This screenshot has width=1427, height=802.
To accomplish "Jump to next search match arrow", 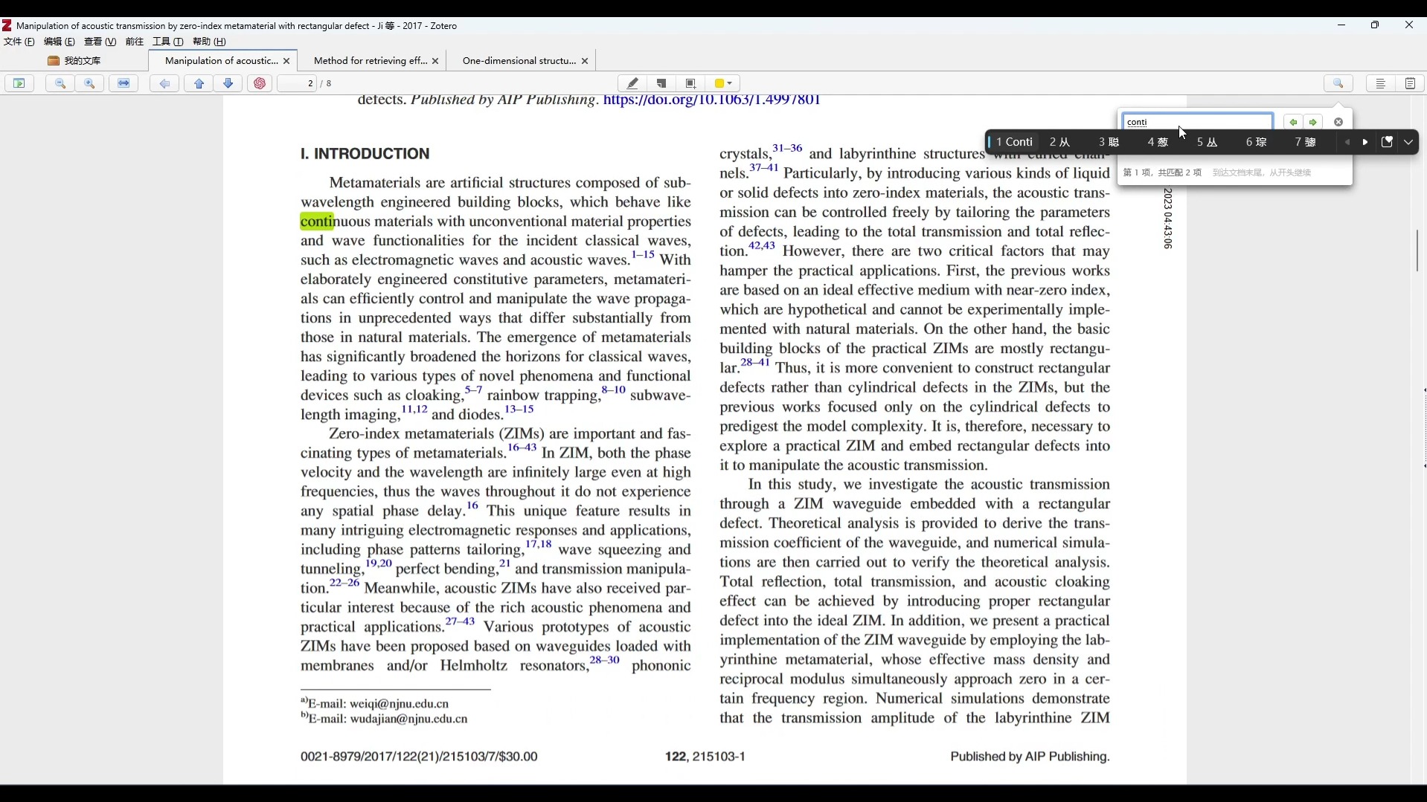I will click(x=1314, y=122).
